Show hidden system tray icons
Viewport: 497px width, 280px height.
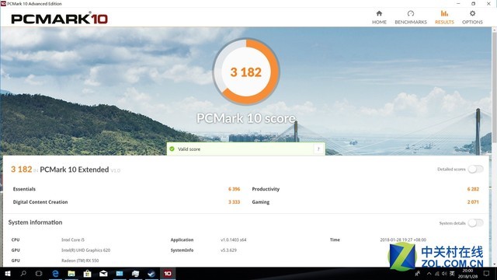[x=429, y=273]
